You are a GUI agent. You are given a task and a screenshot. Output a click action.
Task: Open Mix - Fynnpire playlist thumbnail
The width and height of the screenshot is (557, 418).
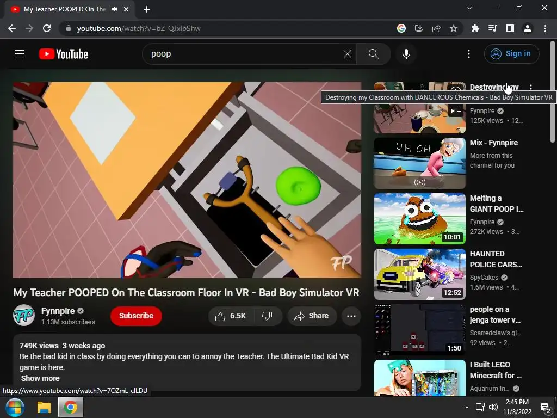(x=419, y=163)
